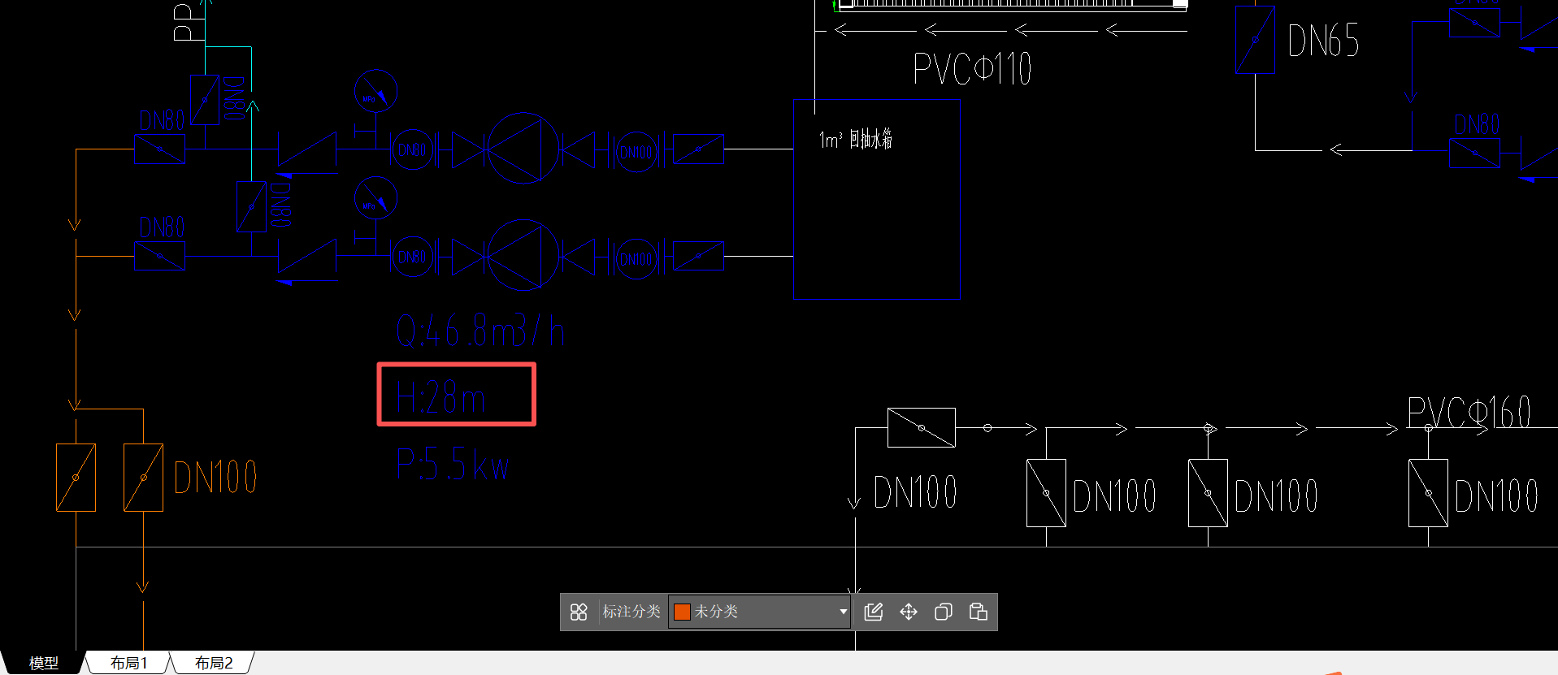Screen dimensions: 1558x675
Task: Switch to the 布局1 tab
Action: (x=129, y=663)
